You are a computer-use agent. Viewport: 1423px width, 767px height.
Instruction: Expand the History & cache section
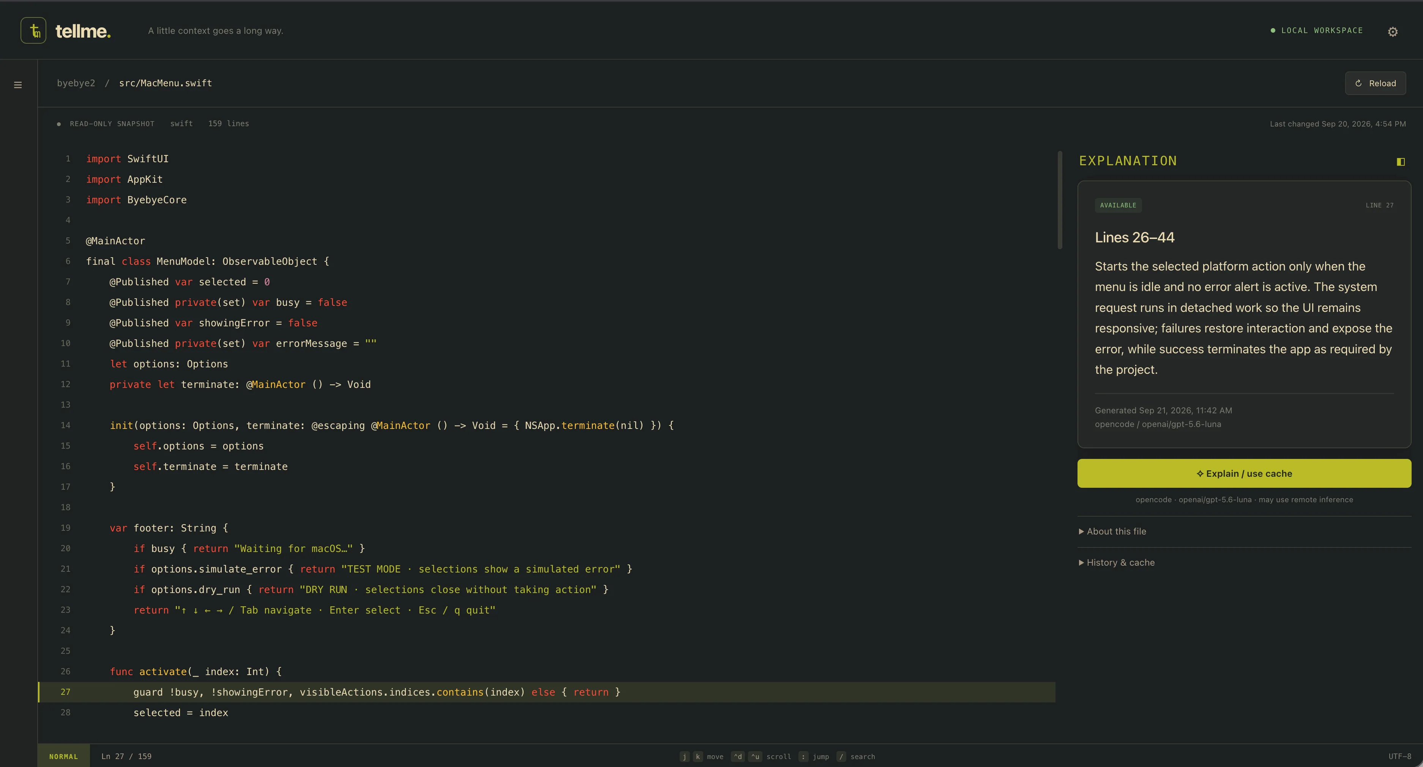(1116, 563)
